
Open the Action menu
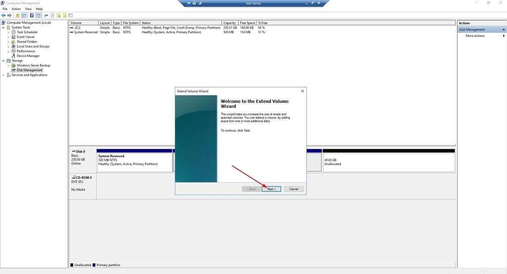tap(16, 9)
